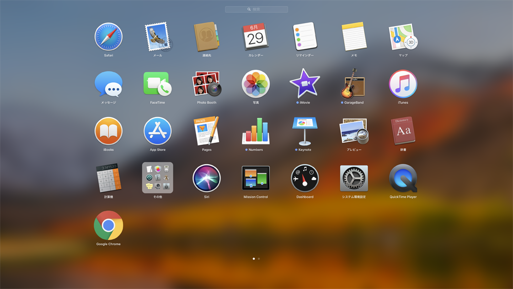Launch Keynote
Viewport: 513px width, 289px height.
[305, 131]
